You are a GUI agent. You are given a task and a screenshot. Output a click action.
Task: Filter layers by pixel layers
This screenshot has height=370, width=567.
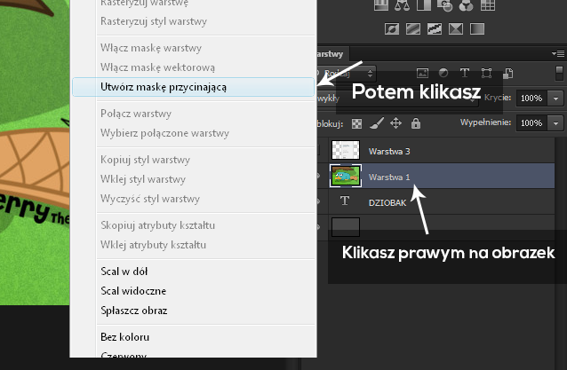[x=422, y=74]
